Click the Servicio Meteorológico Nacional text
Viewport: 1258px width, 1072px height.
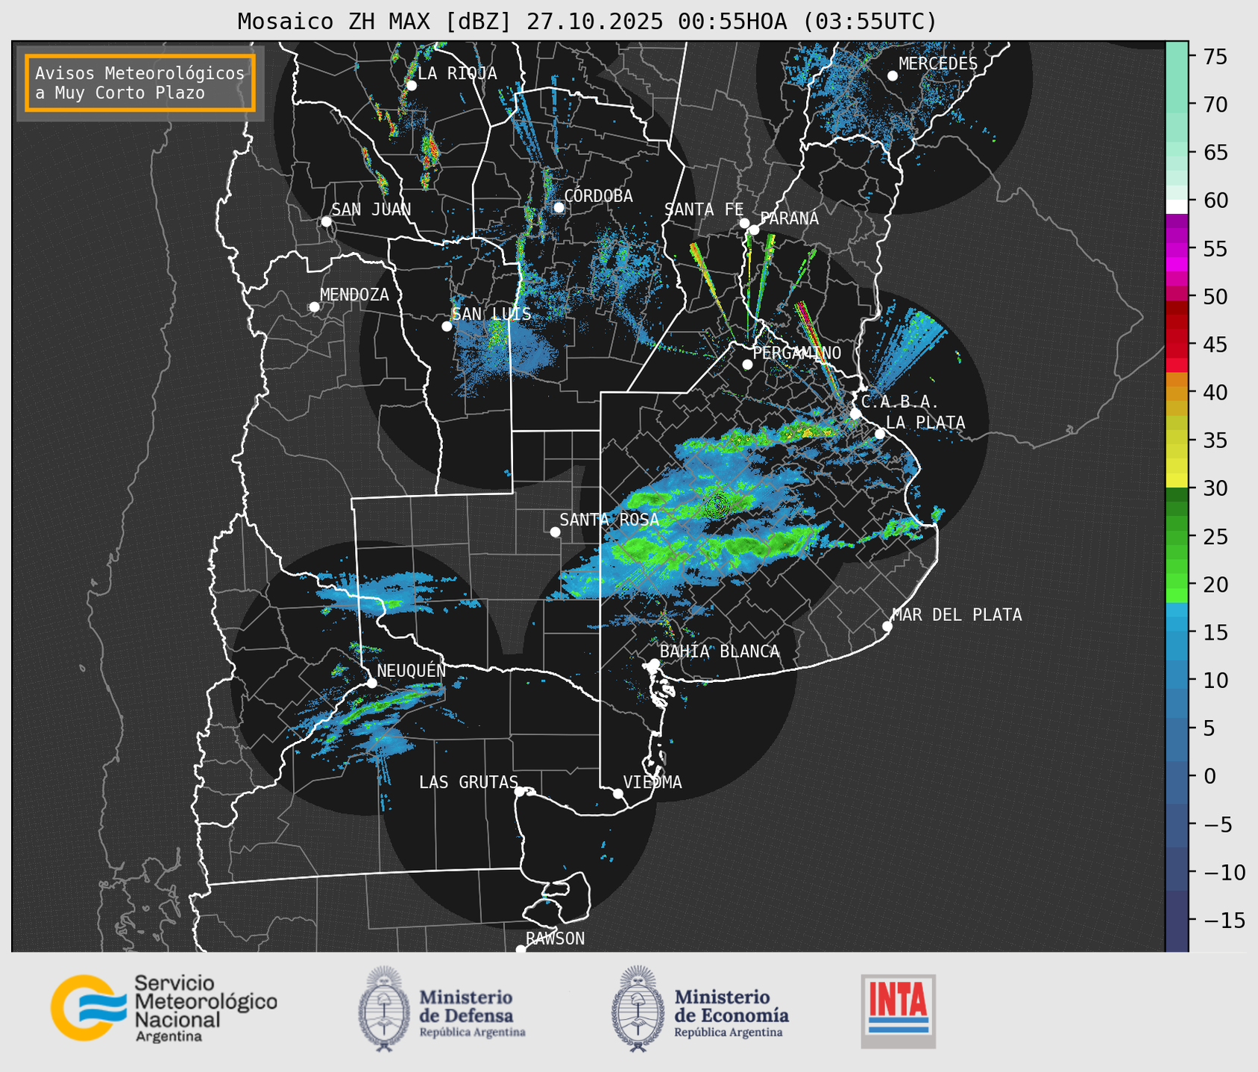point(205,1009)
